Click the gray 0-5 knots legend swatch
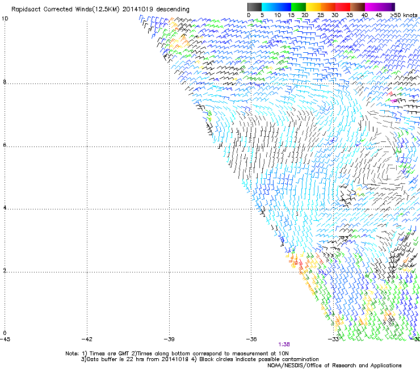The width and height of the screenshot is (420, 369). click(254, 7)
